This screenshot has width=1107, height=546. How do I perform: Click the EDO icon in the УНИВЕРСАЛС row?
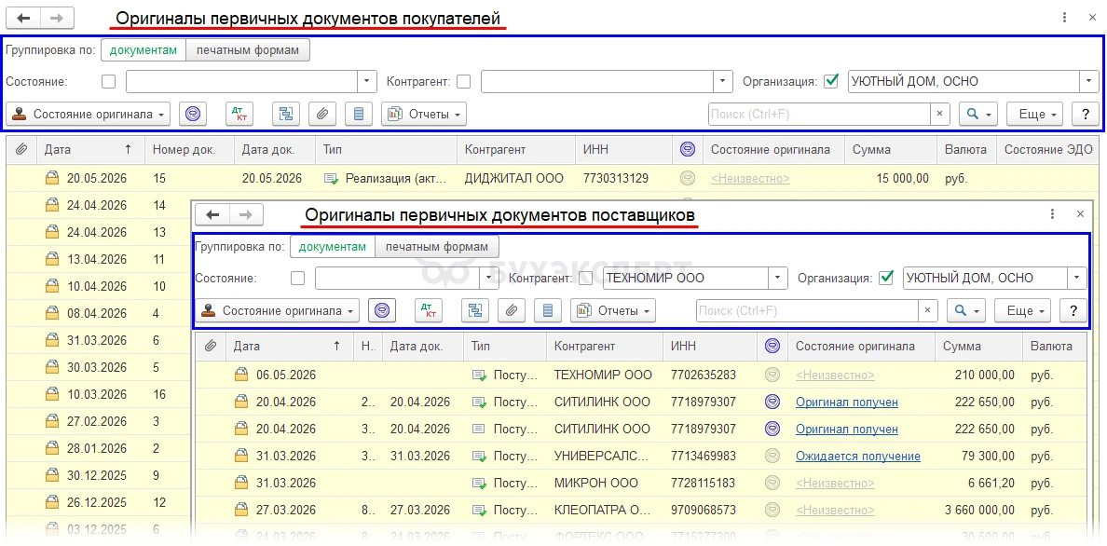772,456
